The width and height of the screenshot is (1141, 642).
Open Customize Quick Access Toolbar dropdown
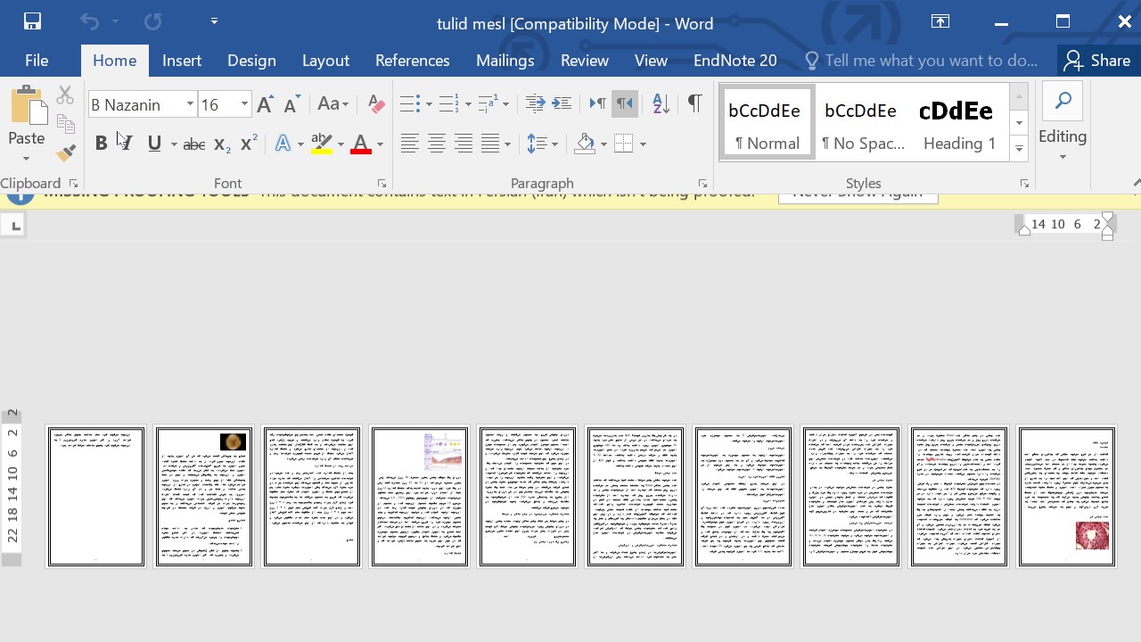coord(214,21)
